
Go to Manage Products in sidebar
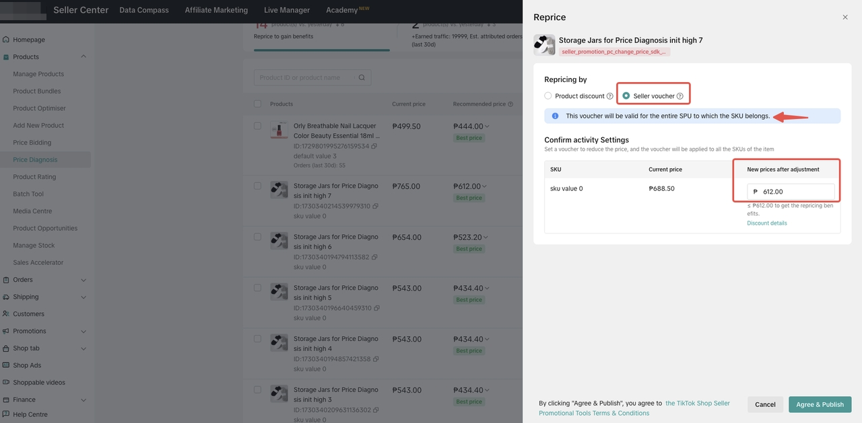click(x=38, y=74)
